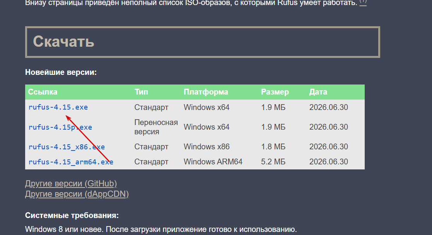Click the Тип column header
The height and width of the screenshot is (235, 432).
[x=141, y=92]
